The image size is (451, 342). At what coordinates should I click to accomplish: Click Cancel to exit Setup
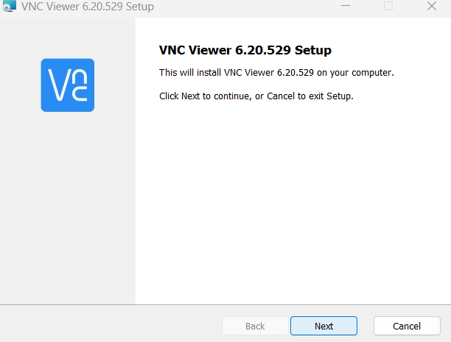(x=407, y=326)
